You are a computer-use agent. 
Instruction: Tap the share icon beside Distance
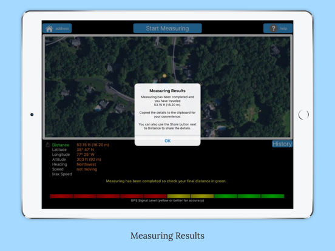[x=48, y=145]
